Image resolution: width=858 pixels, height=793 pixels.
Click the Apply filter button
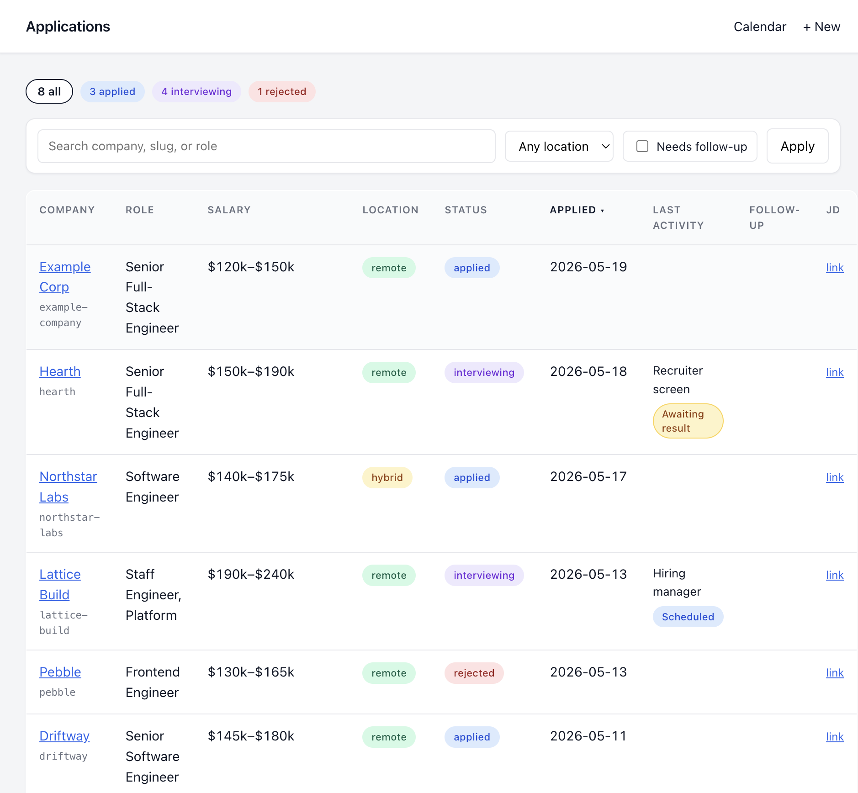(x=797, y=146)
